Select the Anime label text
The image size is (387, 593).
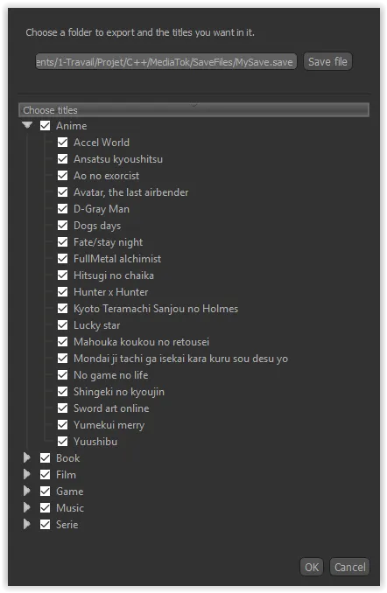click(x=71, y=126)
